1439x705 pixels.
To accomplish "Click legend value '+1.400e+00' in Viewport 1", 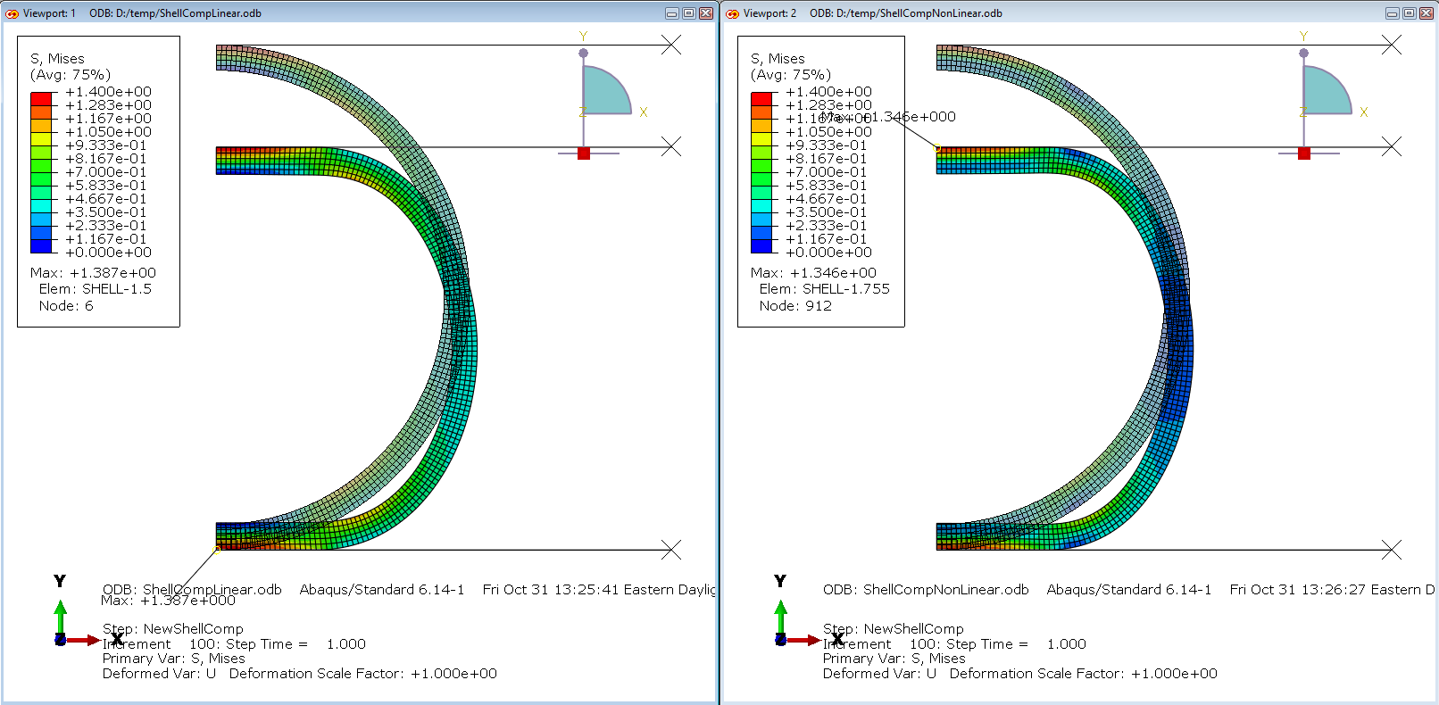I will (108, 92).
